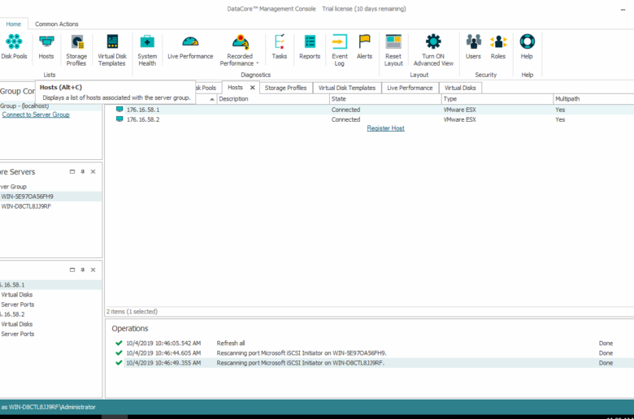
Task: Open the Event Log
Action: pyautogui.click(x=339, y=50)
